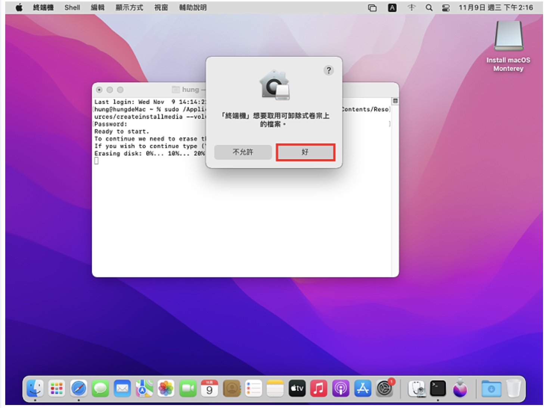
Task: Open Messages from the Dock
Action: tap(100, 389)
